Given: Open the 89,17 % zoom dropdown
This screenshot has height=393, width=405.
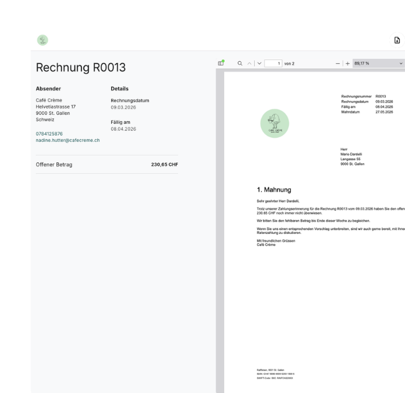Looking at the screenshot, I should click(x=378, y=63).
